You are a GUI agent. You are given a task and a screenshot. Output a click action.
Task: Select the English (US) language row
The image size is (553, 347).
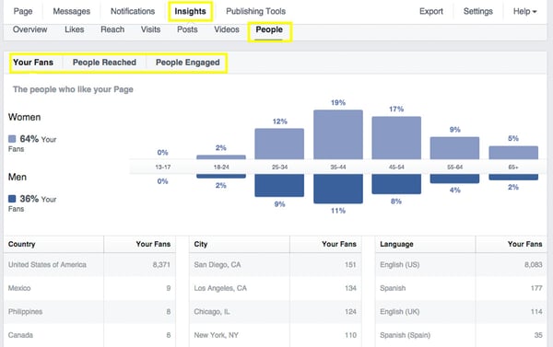coord(462,264)
